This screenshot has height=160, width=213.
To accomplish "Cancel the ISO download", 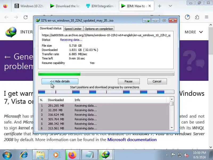I will tap(157, 81).
